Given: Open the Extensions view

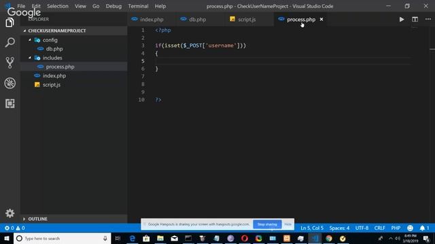Looking at the screenshot, I should (10, 104).
